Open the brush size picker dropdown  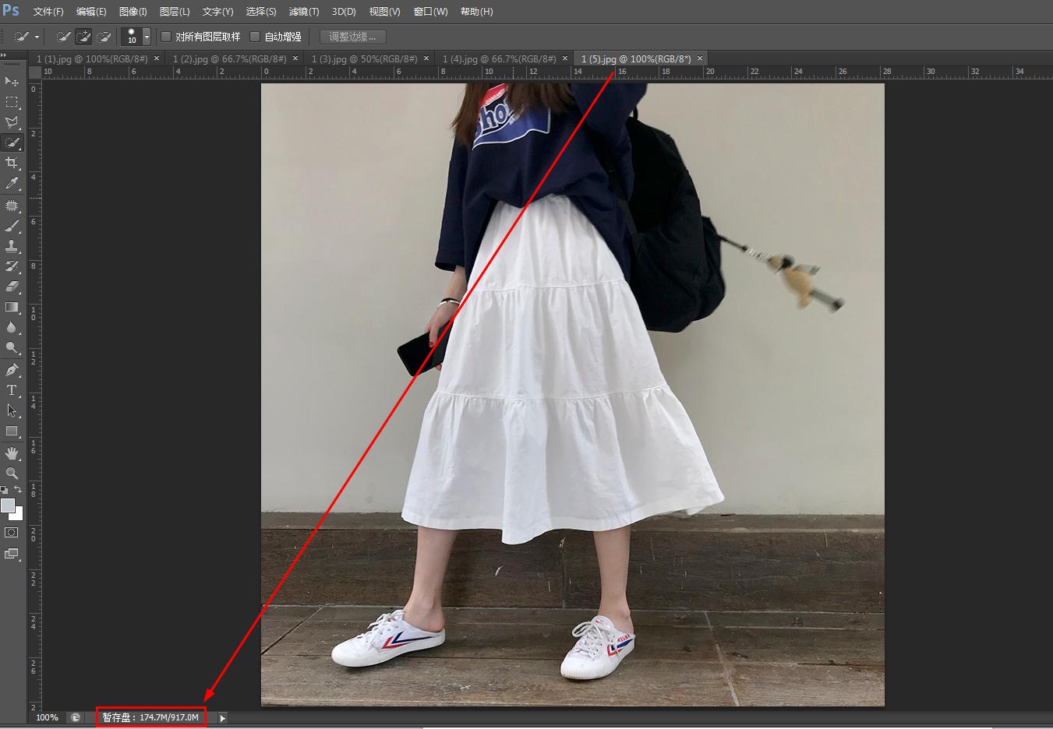pyautogui.click(x=147, y=37)
